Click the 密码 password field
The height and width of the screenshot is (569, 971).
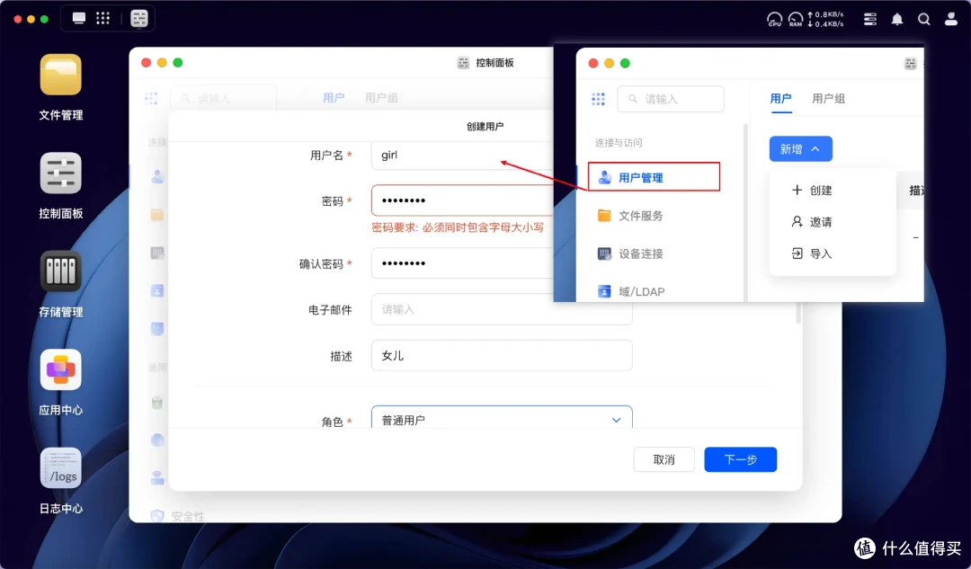pyautogui.click(x=463, y=200)
